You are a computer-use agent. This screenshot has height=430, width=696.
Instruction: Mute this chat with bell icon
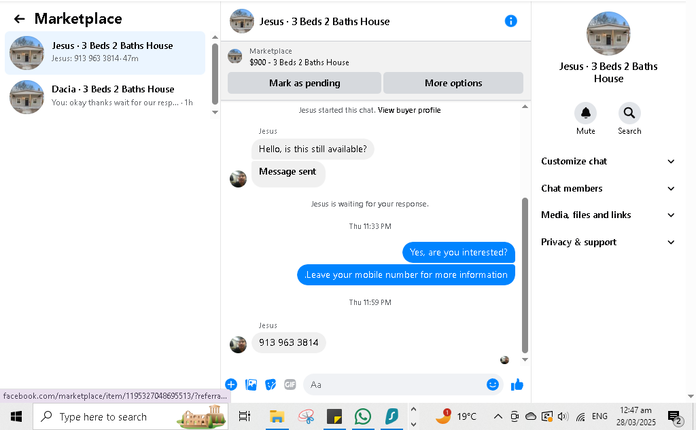coord(585,113)
